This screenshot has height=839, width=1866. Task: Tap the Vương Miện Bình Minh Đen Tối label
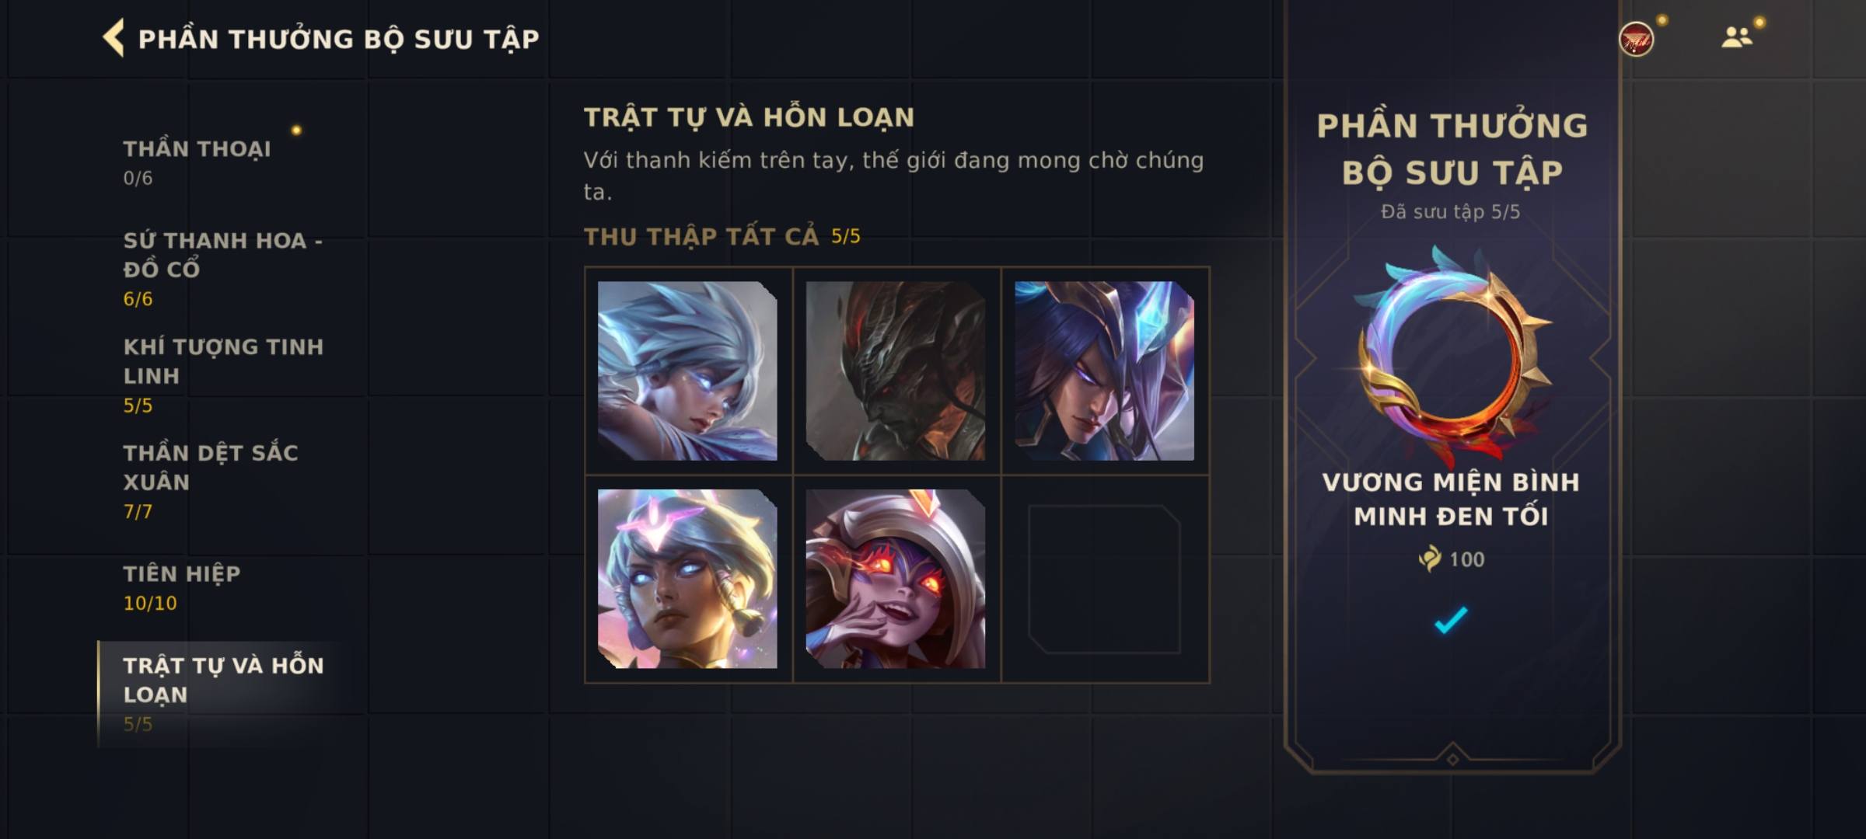tap(1451, 499)
